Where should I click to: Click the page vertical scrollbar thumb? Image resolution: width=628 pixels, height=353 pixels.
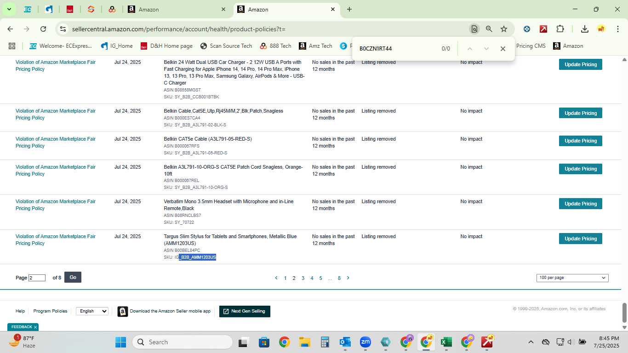(x=624, y=313)
